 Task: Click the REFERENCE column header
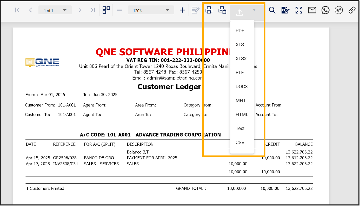(64, 144)
